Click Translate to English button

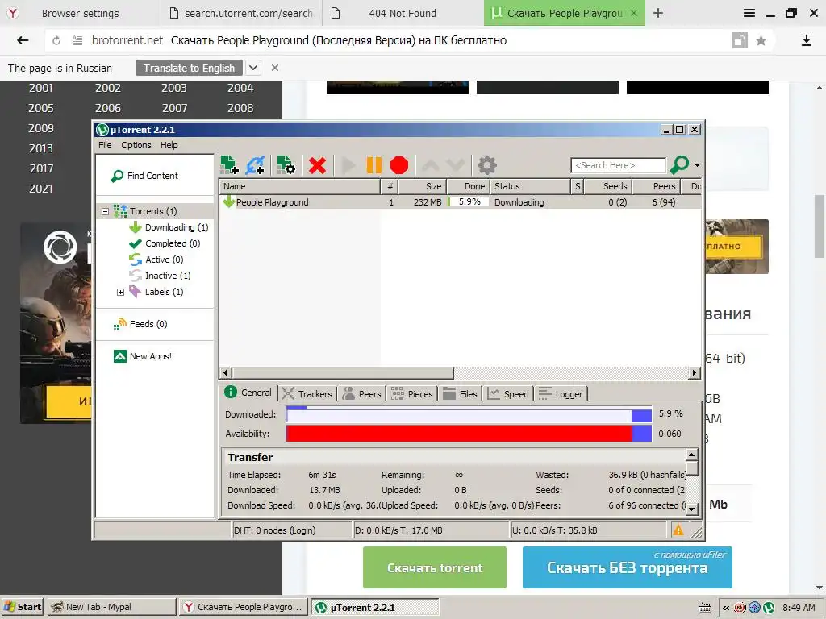pos(189,68)
